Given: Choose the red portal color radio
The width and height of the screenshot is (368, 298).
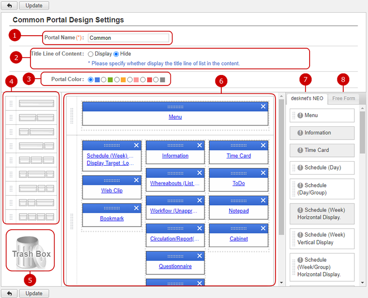Looking at the screenshot, I should (142, 80).
